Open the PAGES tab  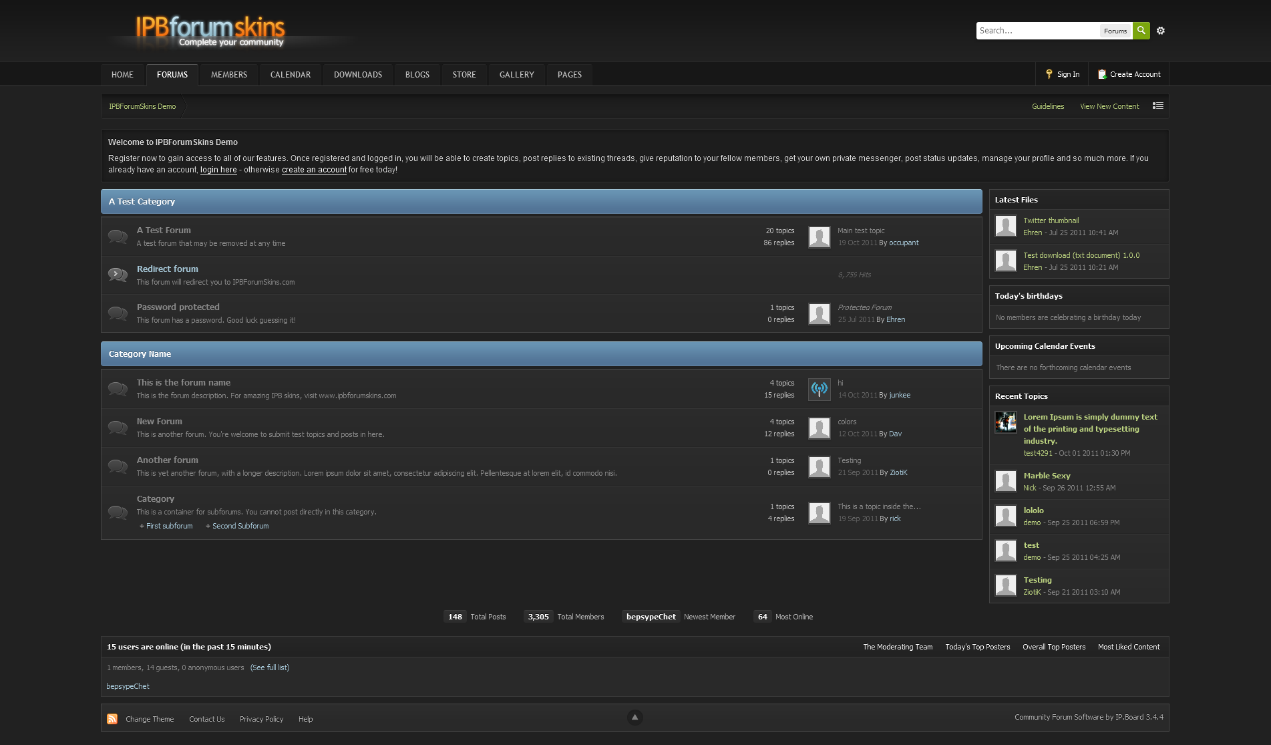click(570, 75)
